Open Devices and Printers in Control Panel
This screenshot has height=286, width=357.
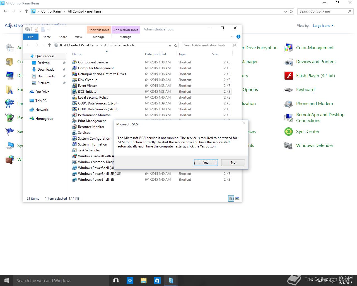[x=310, y=62]
